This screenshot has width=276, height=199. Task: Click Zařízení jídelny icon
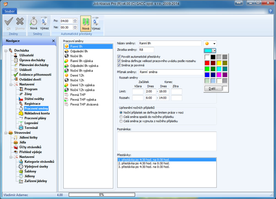[21, 181]
